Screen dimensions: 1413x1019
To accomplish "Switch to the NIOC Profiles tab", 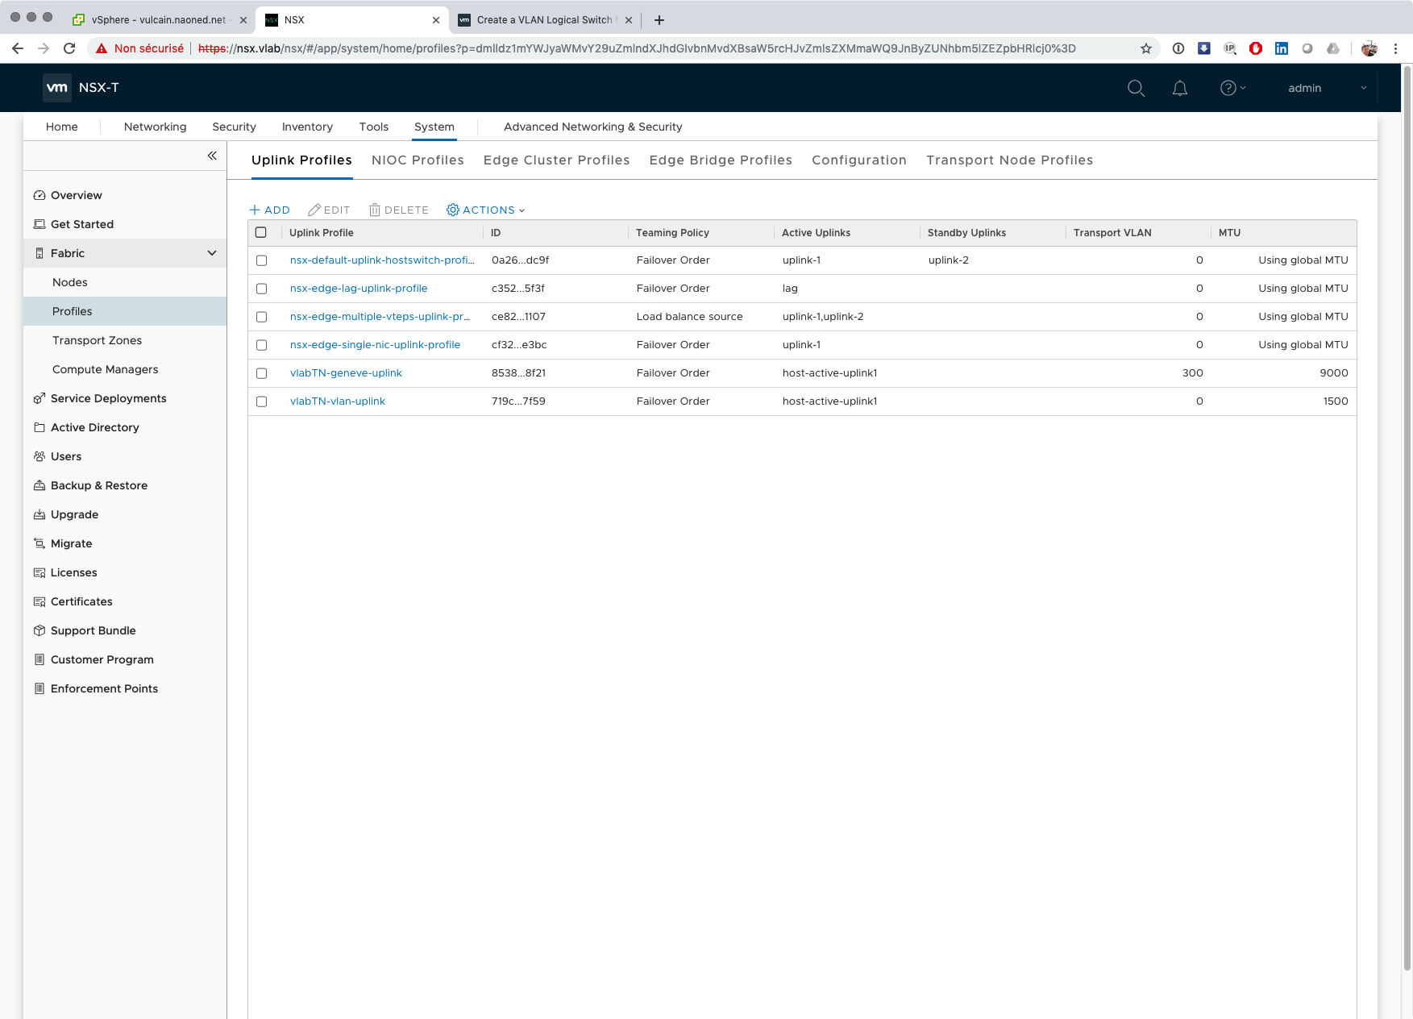I will (x=418, y=160).
